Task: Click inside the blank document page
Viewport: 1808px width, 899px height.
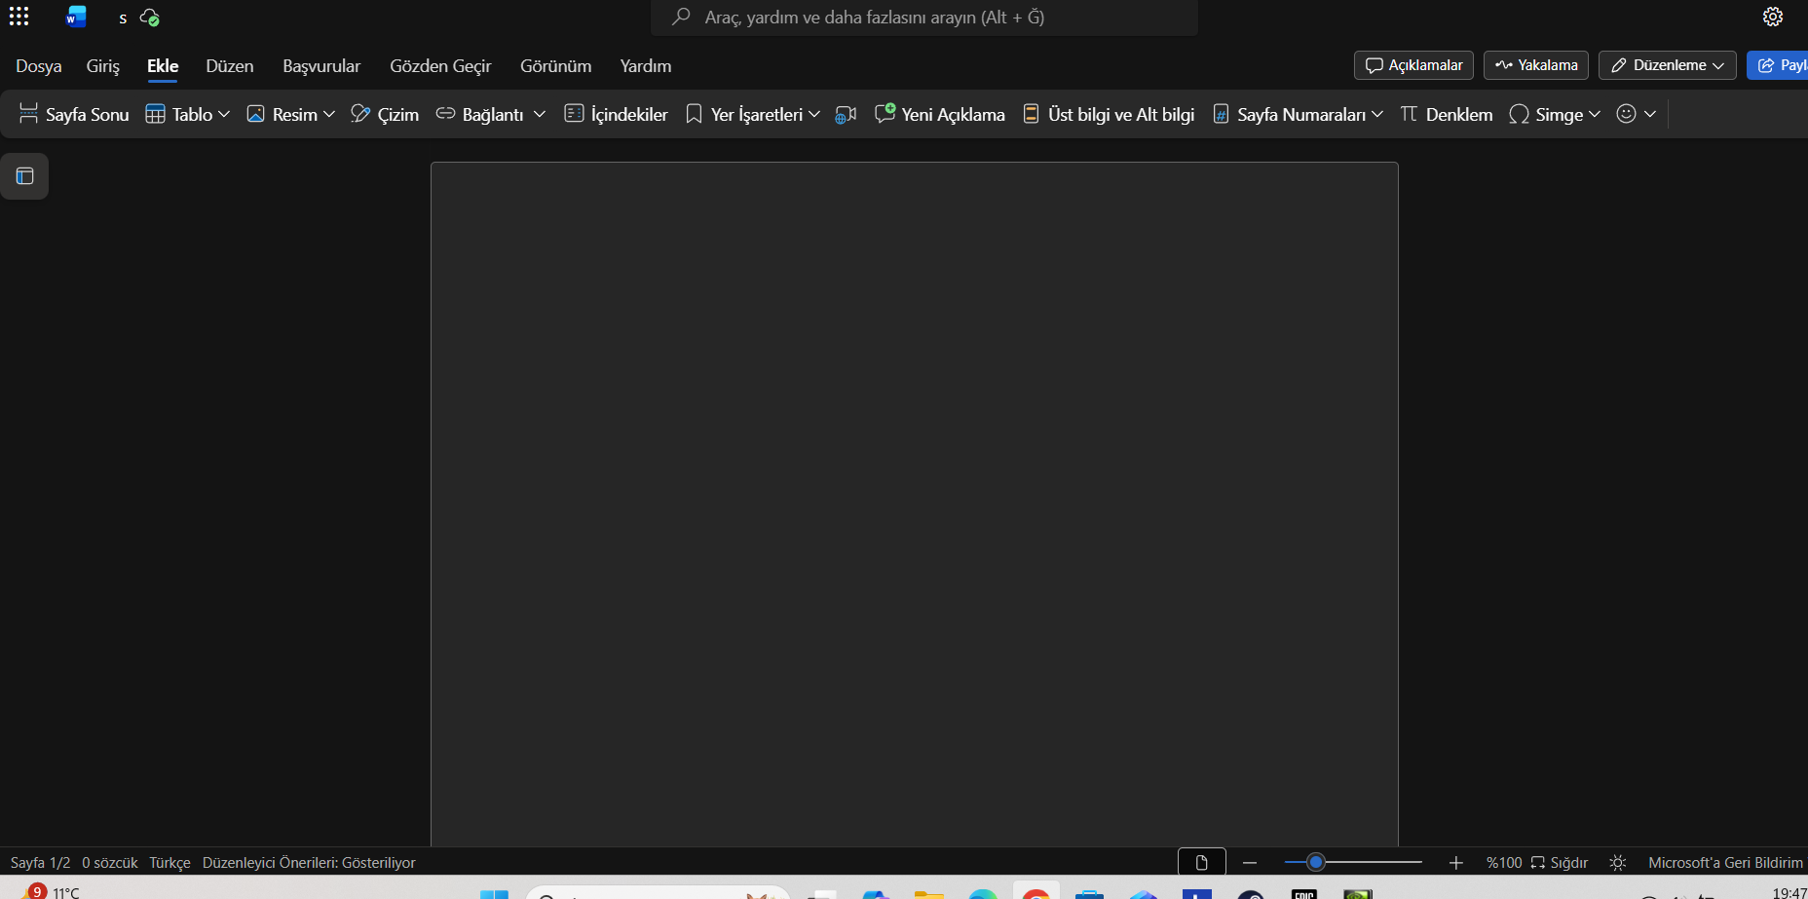Action: pos(914,504)
